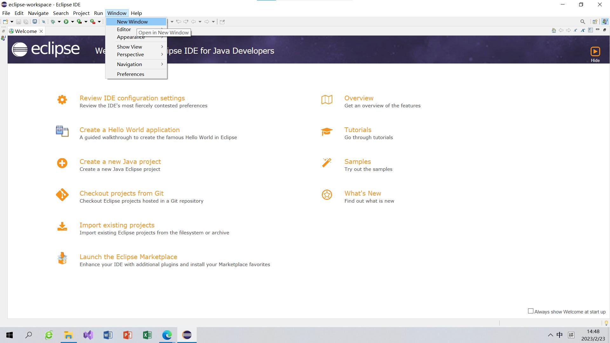Click the Magnify font size icon

tap(583, 30)
